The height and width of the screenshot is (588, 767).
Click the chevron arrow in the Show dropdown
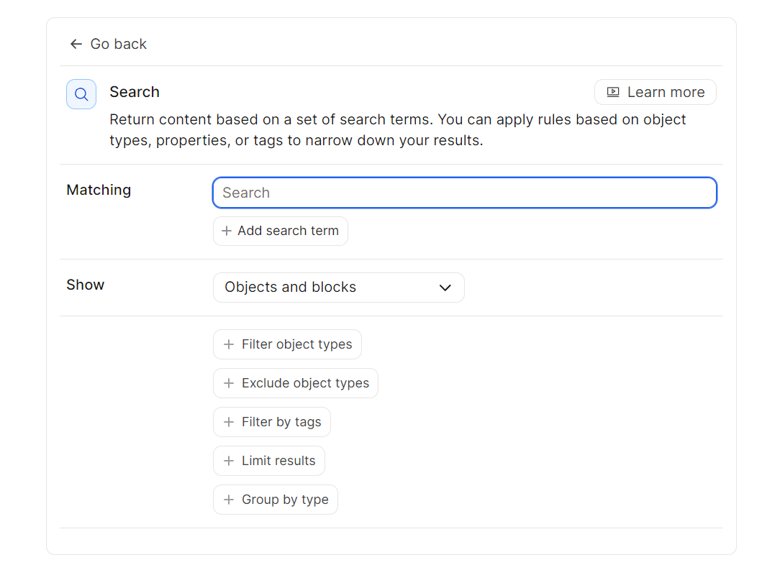(445, 288)
